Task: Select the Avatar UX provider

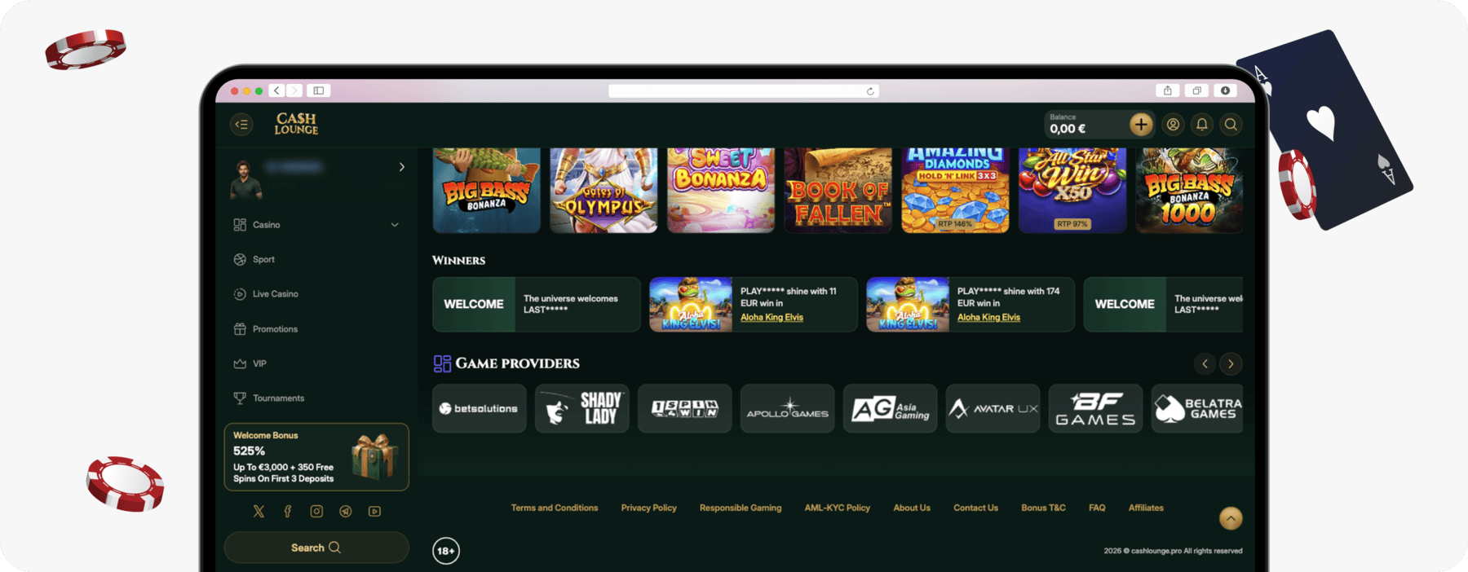Action: 993,408
